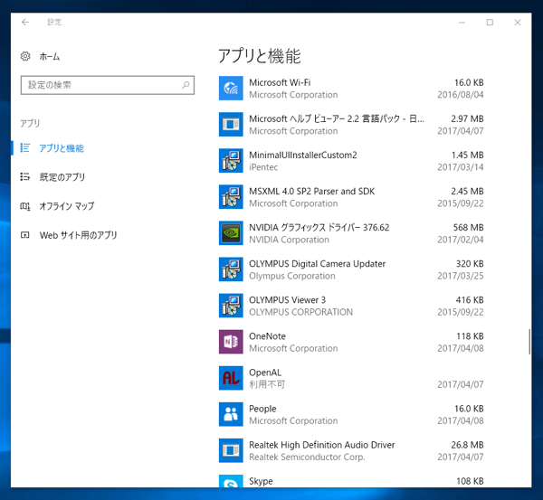Click MSXML 4.0 SP2 Parser icon
543x500 pixels.
click(x=231, y=197)
